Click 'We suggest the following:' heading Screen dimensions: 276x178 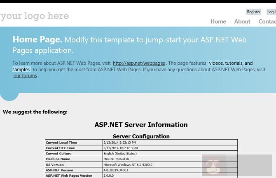(35, 112)
